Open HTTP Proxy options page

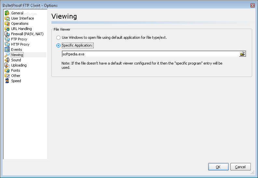(x=20, y=44)
